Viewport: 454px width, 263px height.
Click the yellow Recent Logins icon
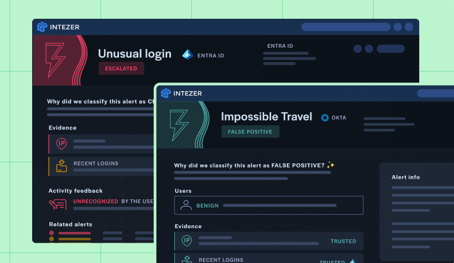pos(62,166)
